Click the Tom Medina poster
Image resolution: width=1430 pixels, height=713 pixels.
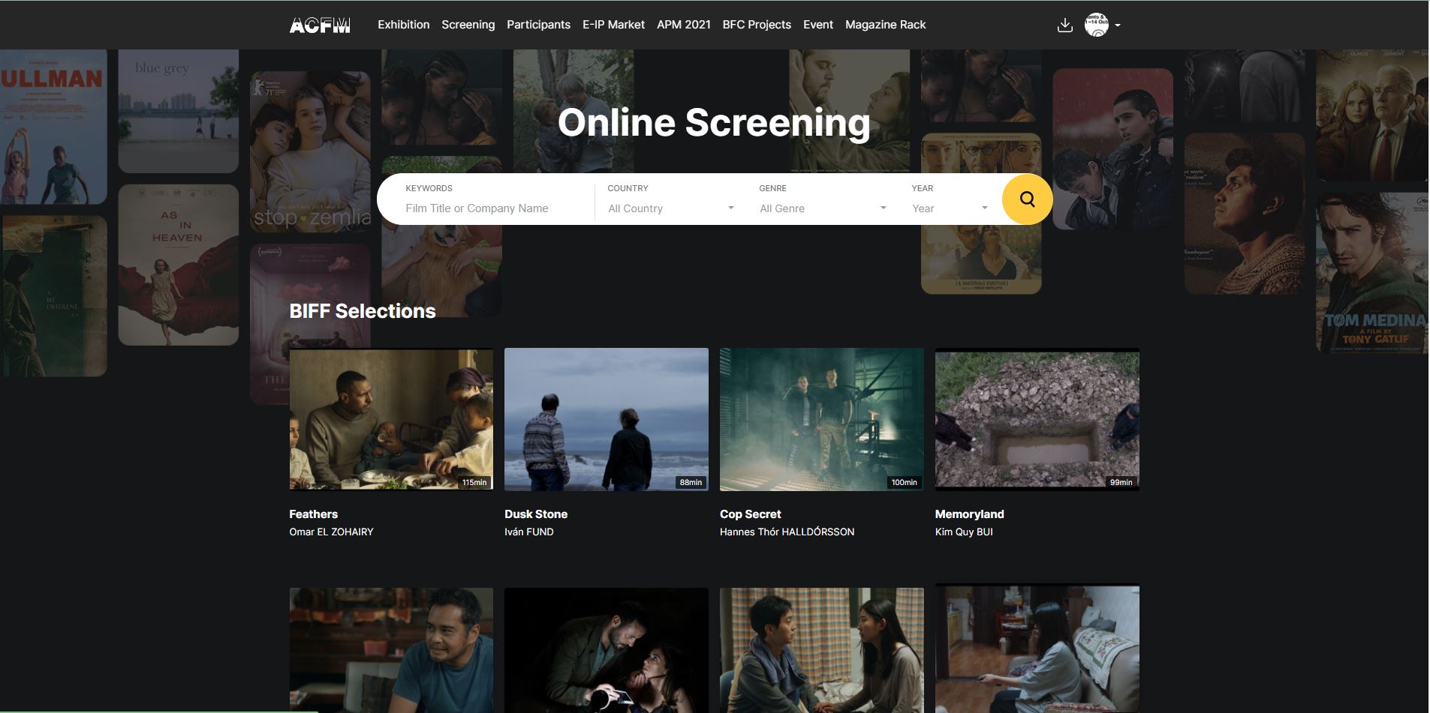coord(1372,273)
